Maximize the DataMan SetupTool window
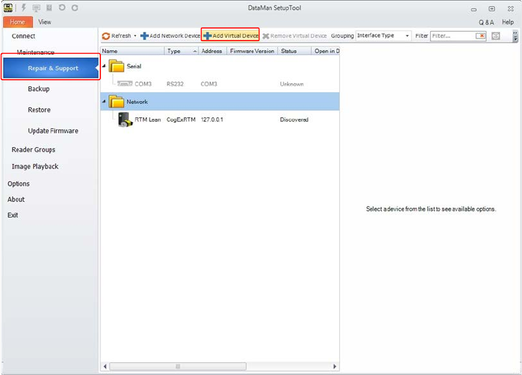This screenshot has height=375, width=522. click(x=491, y=9)
